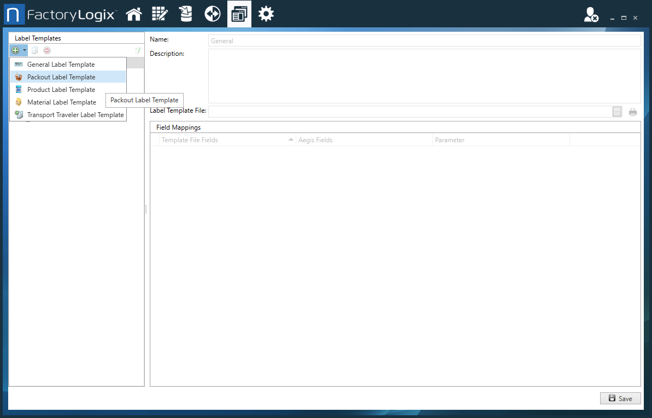This screenshot has width=652, height=418.
Task: Select the database import toolbar icon
Action: tap(186, 14)
